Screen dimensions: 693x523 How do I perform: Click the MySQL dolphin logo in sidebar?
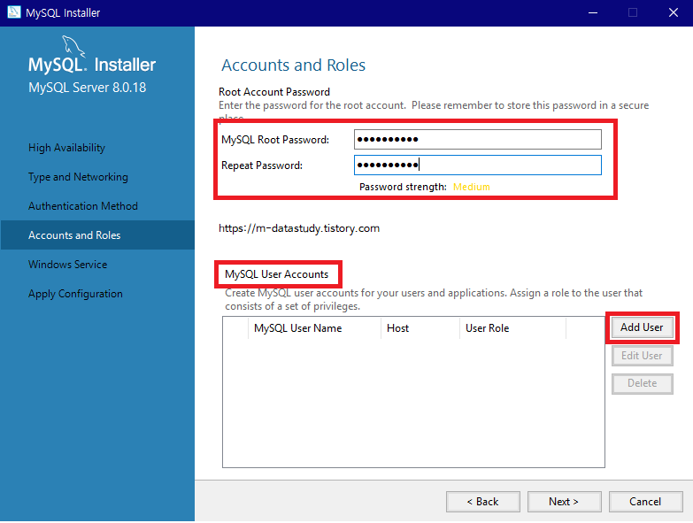pos(73,46)
